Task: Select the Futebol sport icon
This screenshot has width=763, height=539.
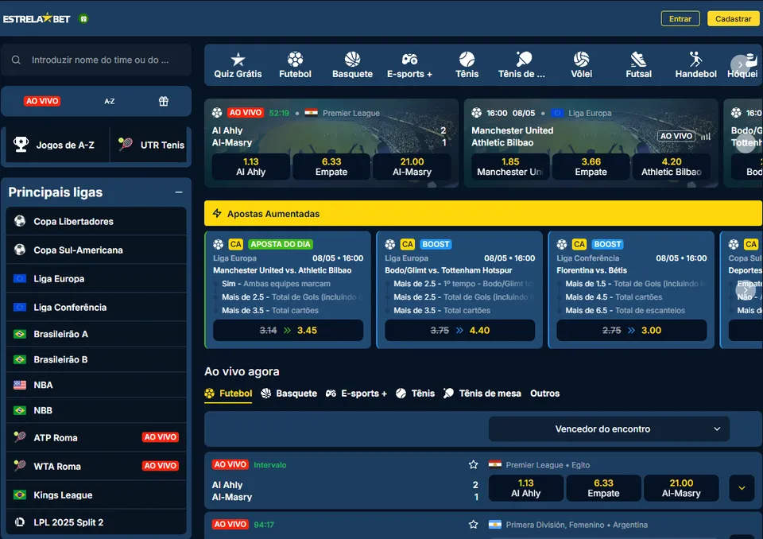Action: tap(295, 60)
